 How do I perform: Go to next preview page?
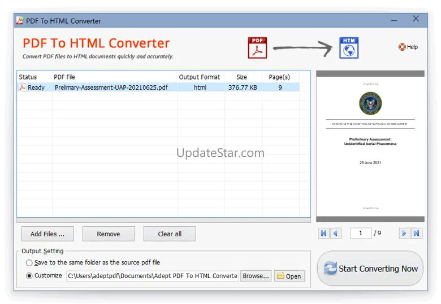click(x=404, y=233)
